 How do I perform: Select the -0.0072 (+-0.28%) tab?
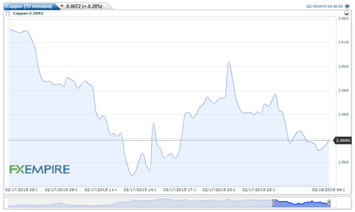coord(84,7)
